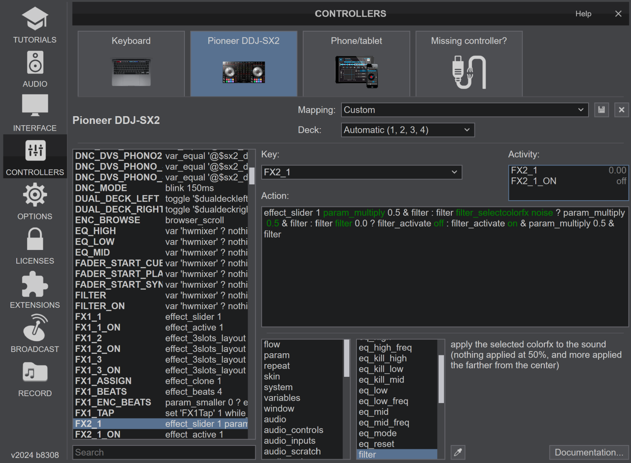Select the DUAL_DECK_LEFT mapping row
This screenshot has width=631, height=463.
click(160, 198)
